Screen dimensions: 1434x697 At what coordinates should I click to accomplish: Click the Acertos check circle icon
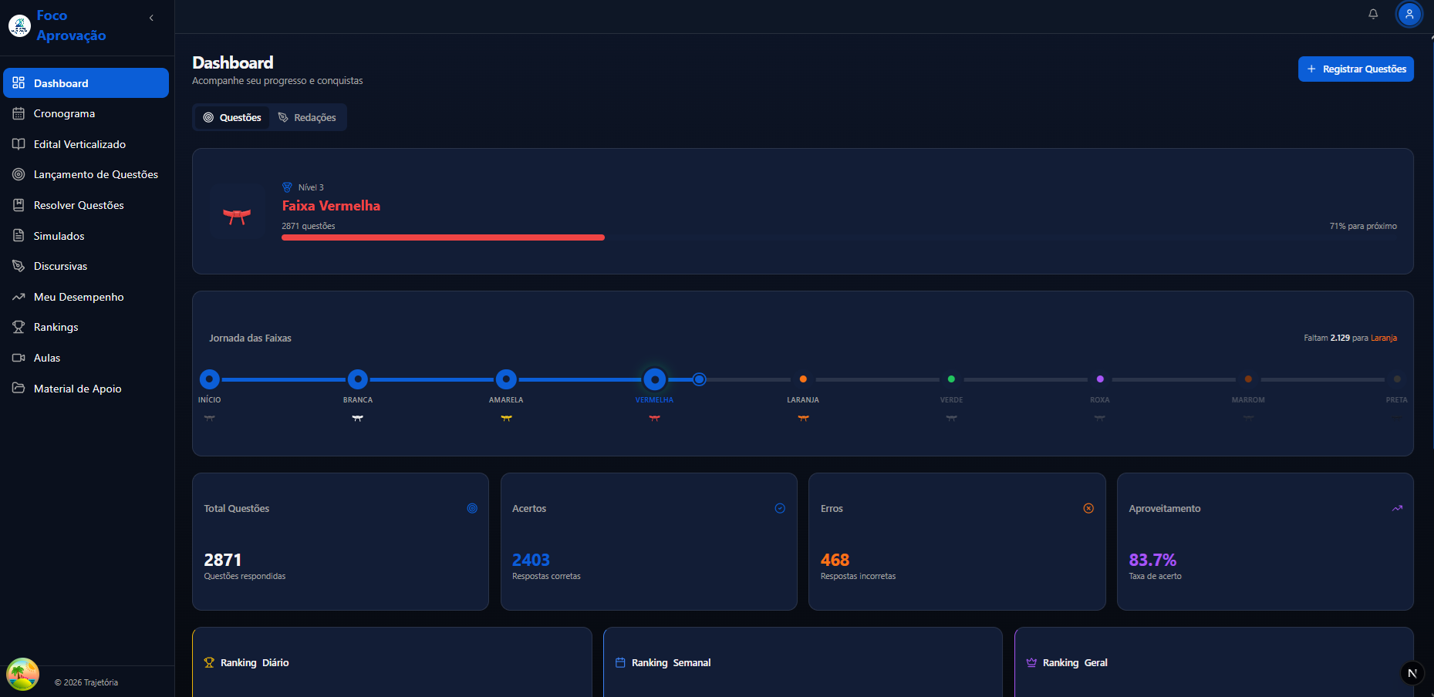click(x=780, y=508)
